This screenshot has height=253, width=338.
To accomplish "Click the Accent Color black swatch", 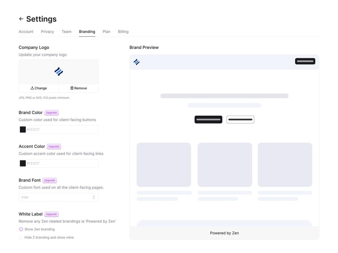I will click(23, 163).
